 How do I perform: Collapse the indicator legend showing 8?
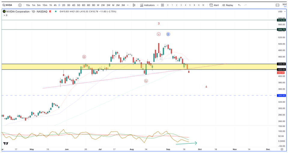6,15
